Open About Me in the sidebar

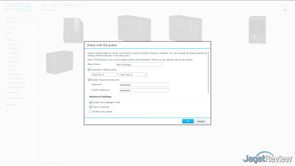click(10, 22)
